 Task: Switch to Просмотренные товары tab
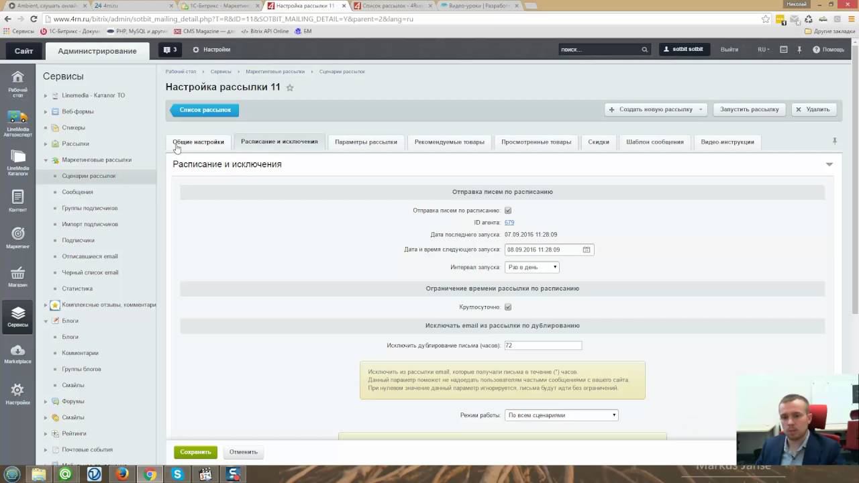coord(536,142)
